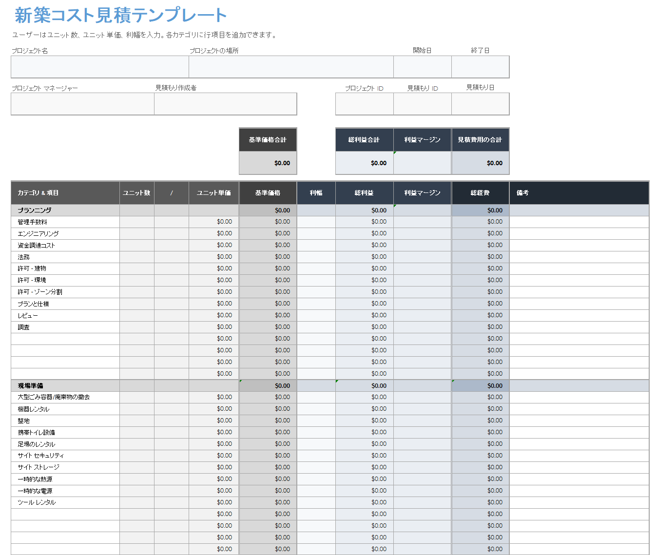Image resolution: width=657 pixels, height=555 pixels.
Task: Select the 現場準備 category row label
Action: (31, 386)
